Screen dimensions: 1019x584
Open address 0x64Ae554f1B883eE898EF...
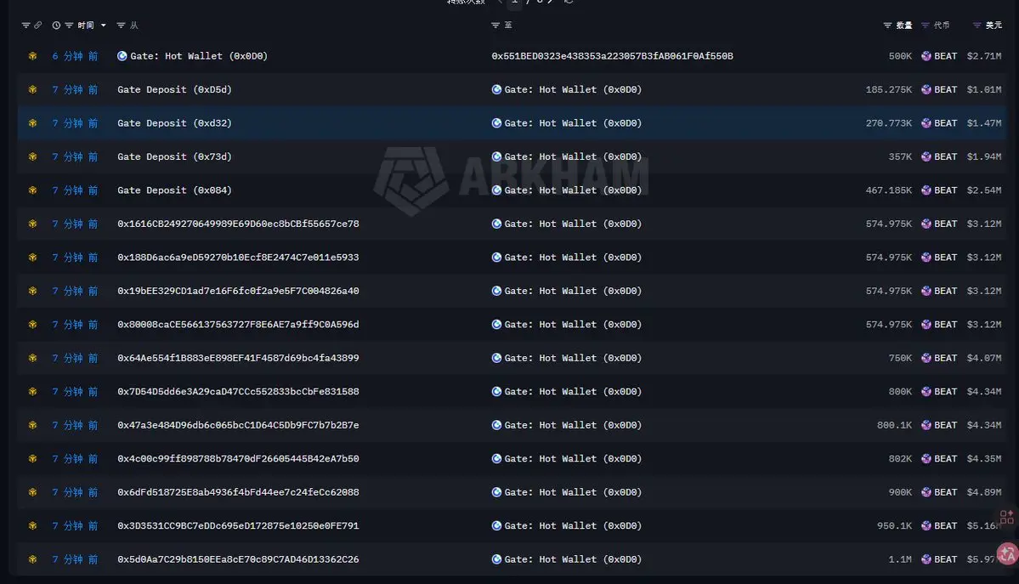tap(238, 358)
